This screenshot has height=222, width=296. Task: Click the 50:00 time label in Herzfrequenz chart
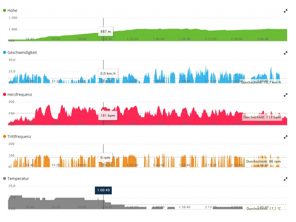tap(82, 123)
